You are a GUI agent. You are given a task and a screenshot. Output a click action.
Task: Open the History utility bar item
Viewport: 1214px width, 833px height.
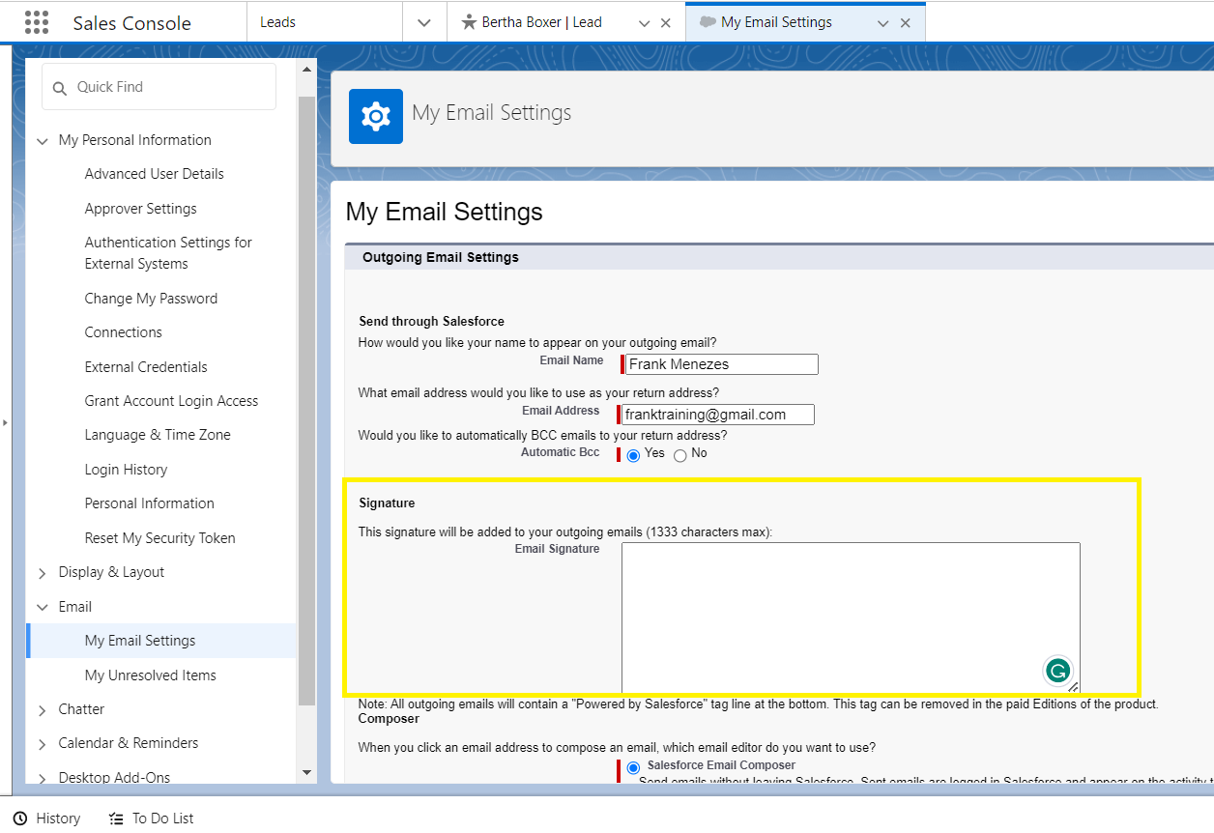46,819
